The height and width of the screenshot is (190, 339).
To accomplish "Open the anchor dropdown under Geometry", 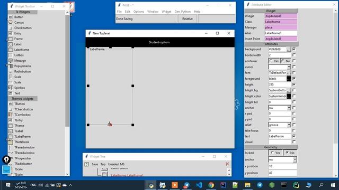I will [x=295, y=159].
